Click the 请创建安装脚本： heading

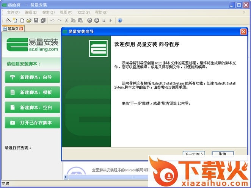click(x=24, y=64)
